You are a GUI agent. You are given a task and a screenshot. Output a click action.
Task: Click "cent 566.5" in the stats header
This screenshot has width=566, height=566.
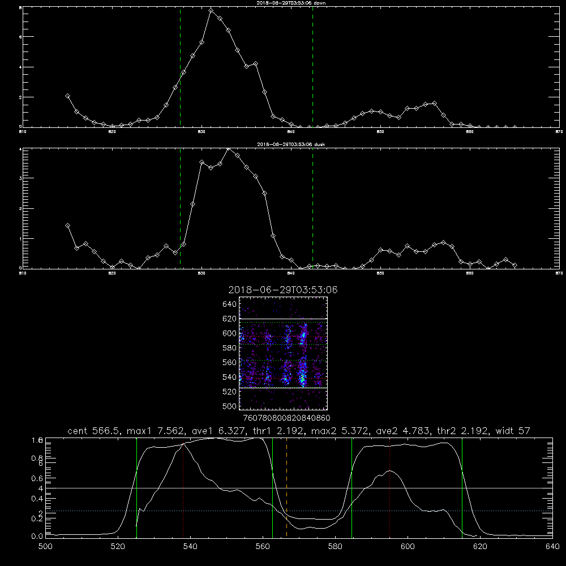[94, 431]
